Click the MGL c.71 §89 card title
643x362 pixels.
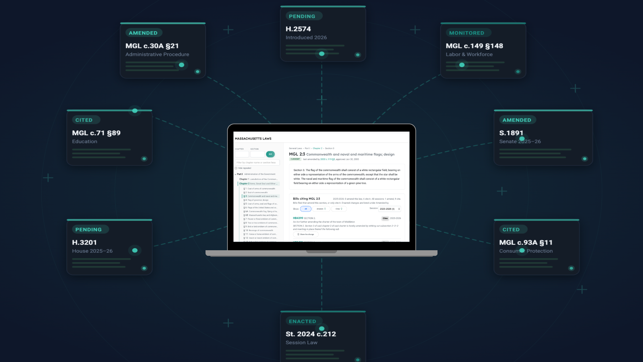coord(96,133)
